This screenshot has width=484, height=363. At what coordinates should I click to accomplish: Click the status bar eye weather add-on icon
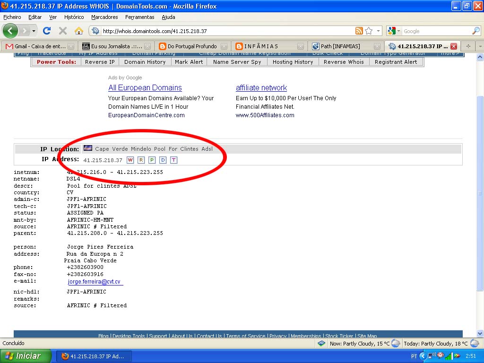321,343
